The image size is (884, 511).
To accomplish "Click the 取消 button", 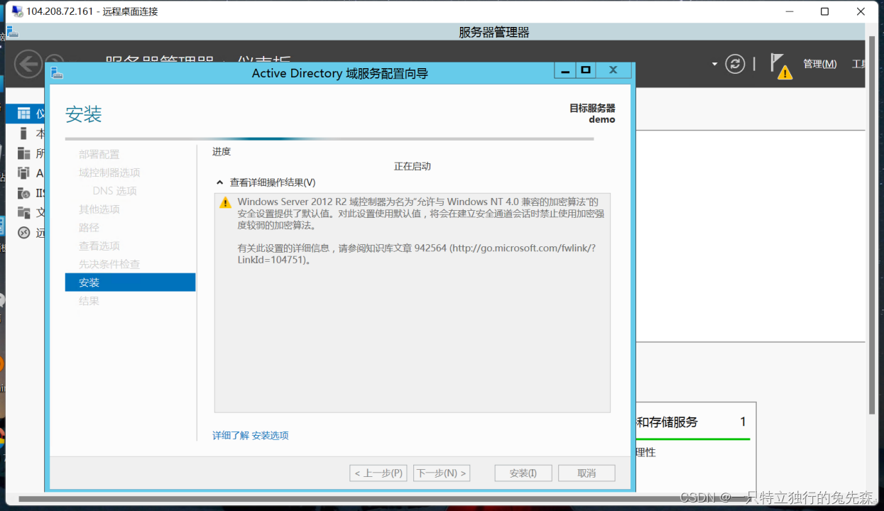I will click(x=586, y=473).
